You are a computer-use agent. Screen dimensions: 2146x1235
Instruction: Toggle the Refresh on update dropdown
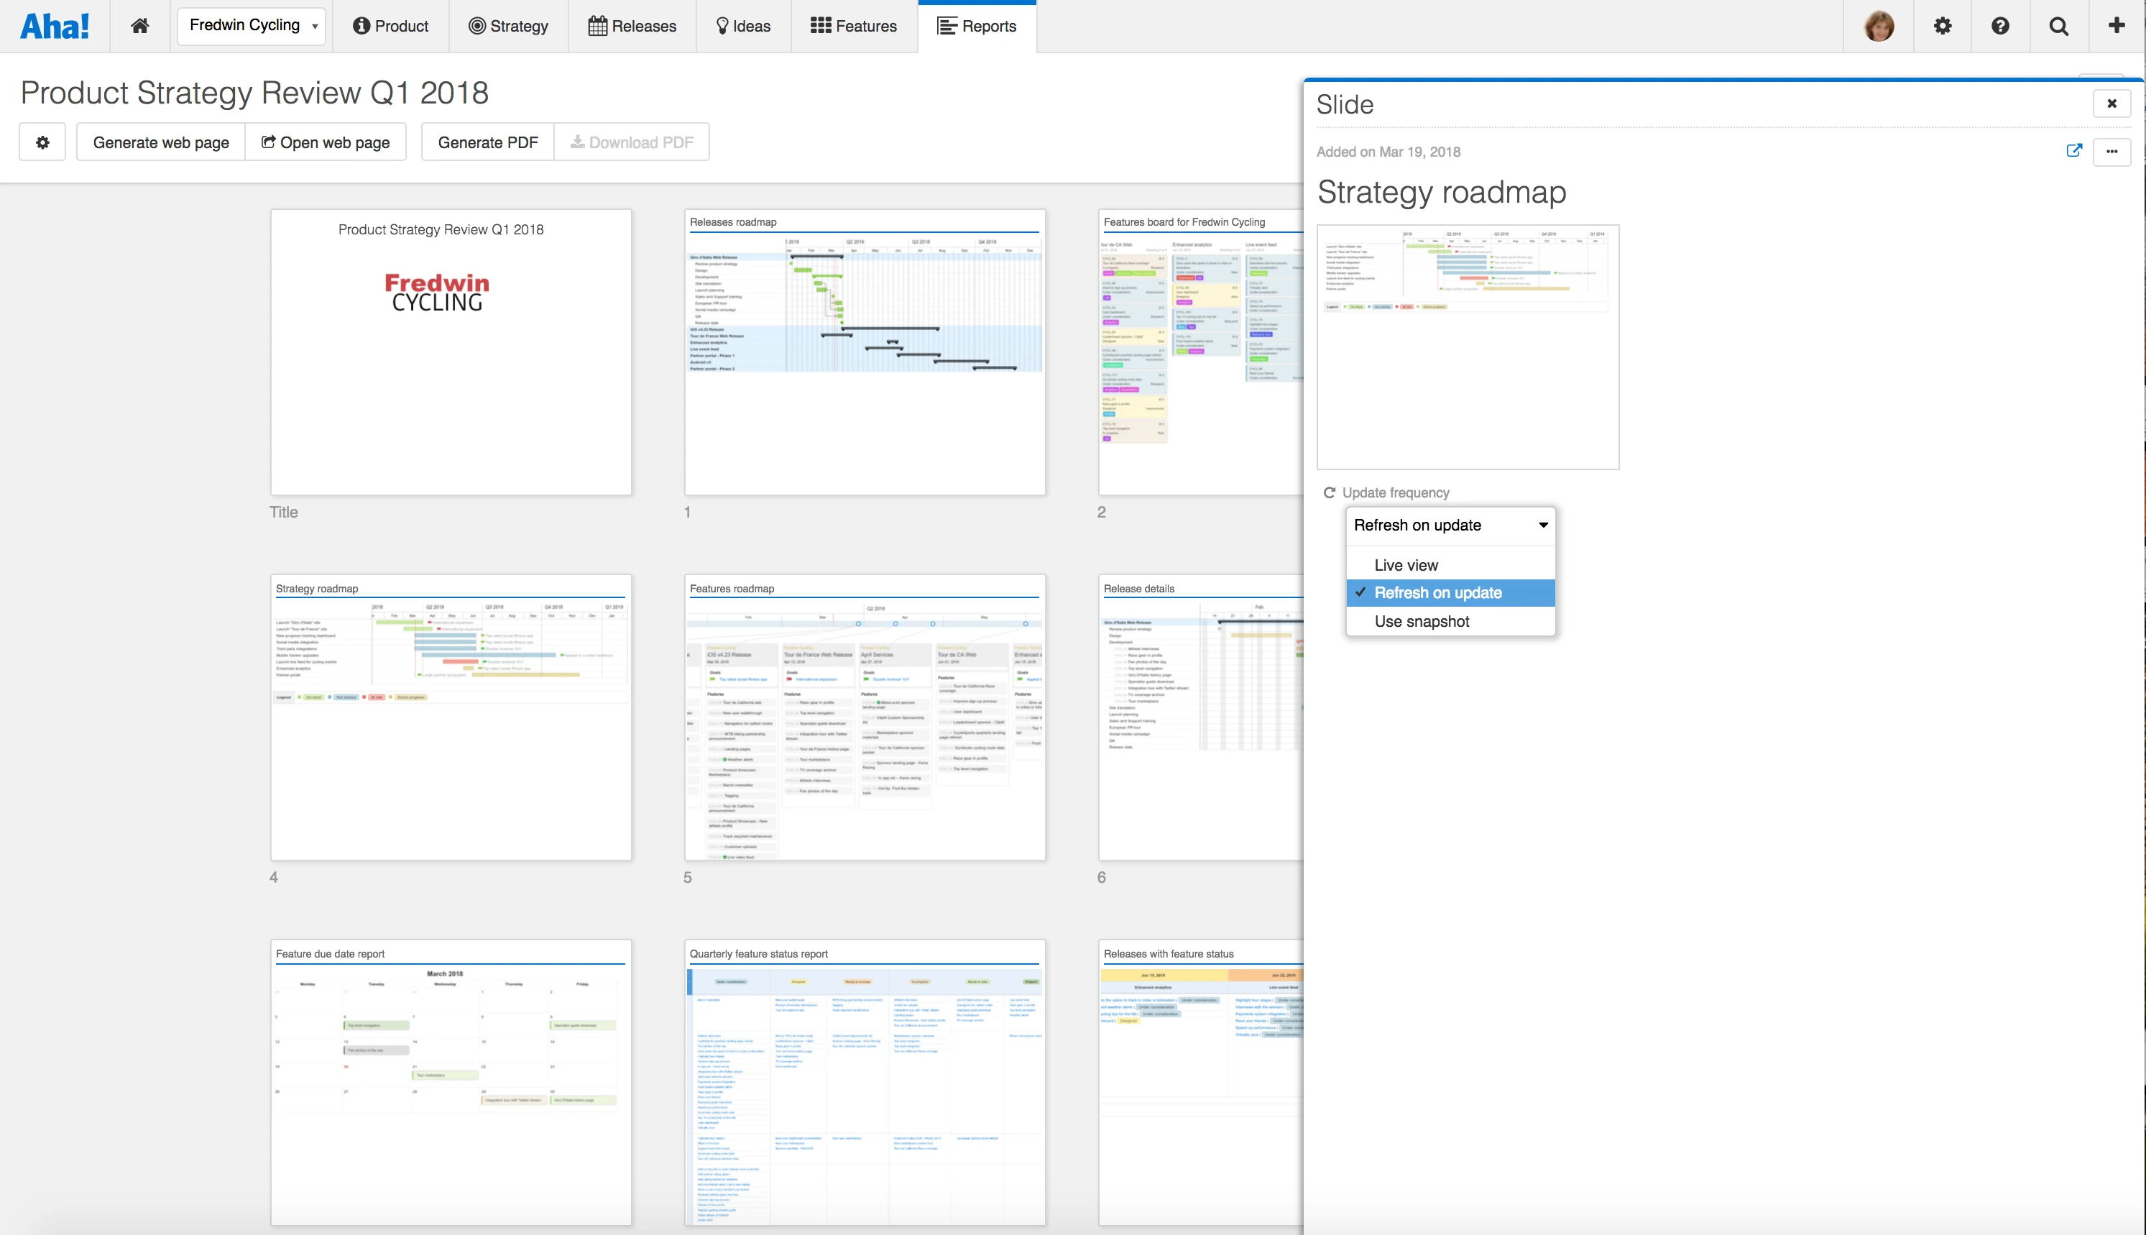point(1450,525)
